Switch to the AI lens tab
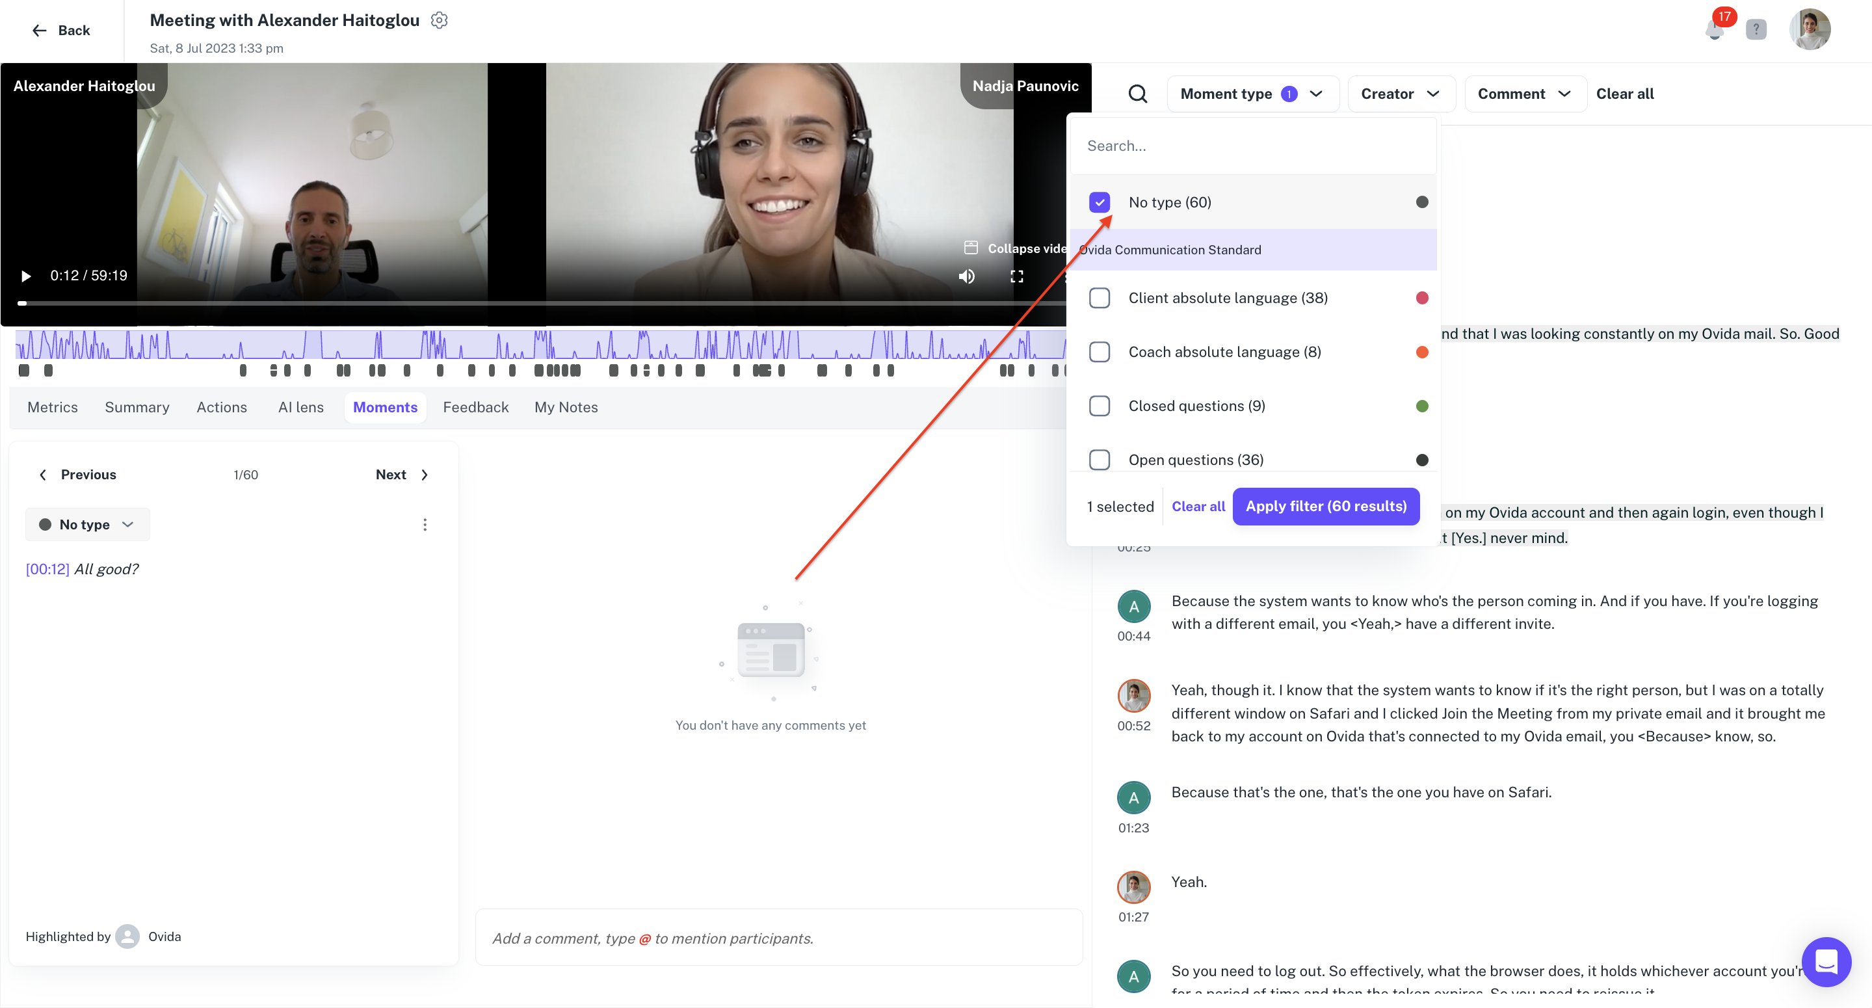The height and width of the screenshot is (1008, 1872). click(301, 407)
